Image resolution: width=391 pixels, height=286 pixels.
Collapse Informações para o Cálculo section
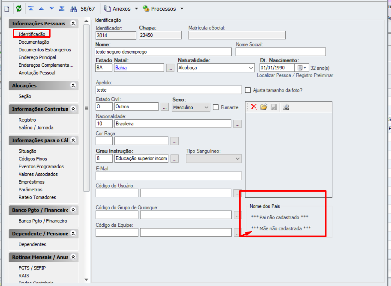[x=73, y=140]
